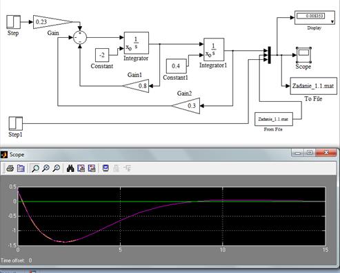
Task: Click the x-axis tick label 10
Action: (x=223, y=250)
